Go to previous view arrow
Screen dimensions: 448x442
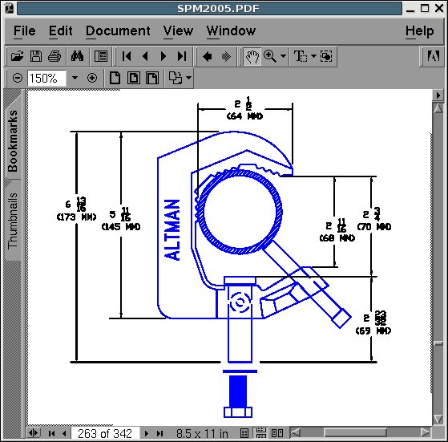[x=207, y=56]
